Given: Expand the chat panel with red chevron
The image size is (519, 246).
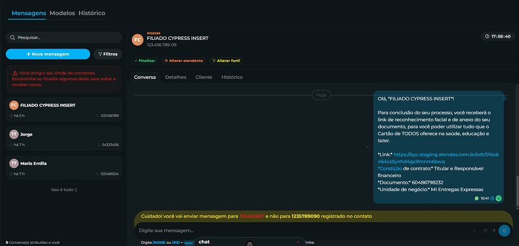Looking at the screenshot, I should 298,242.
